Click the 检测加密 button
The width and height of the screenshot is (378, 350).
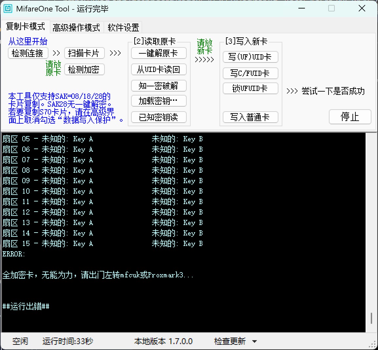click(84, 70)
